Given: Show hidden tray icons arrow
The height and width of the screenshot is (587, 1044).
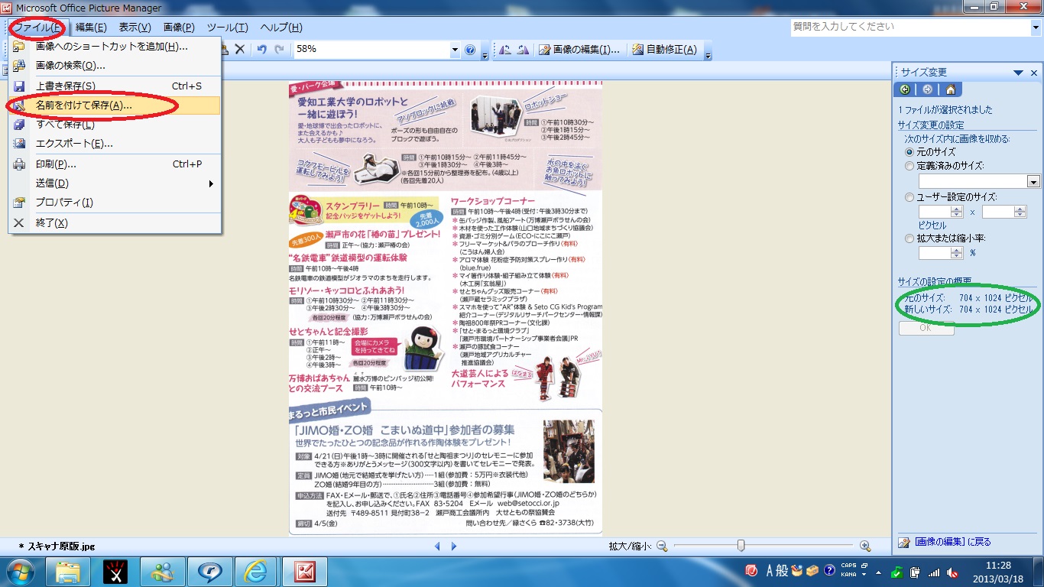Looking at the screenshot, I should 878,572.
